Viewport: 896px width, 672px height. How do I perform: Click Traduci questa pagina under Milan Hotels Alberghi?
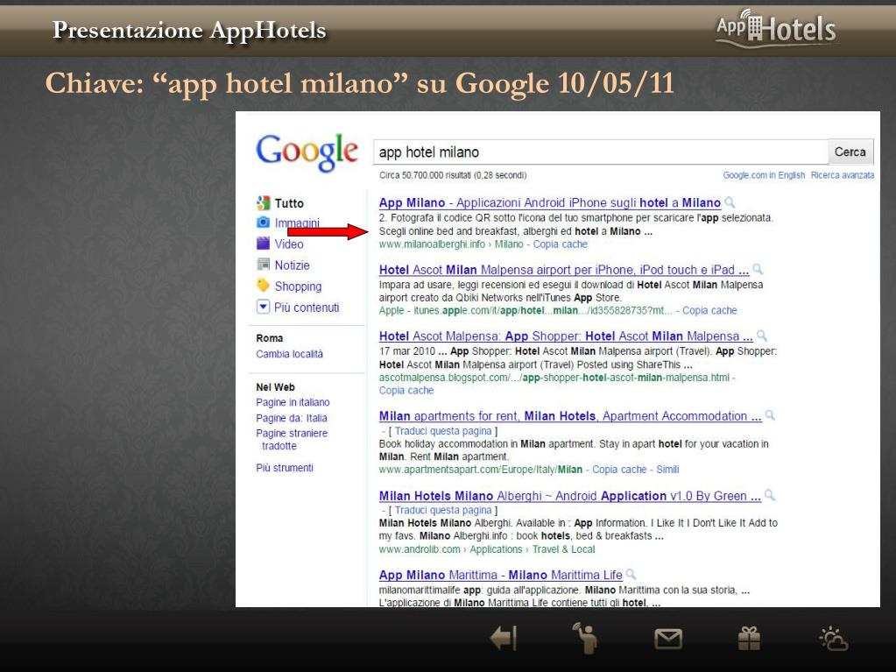click(x=443, y=510)
